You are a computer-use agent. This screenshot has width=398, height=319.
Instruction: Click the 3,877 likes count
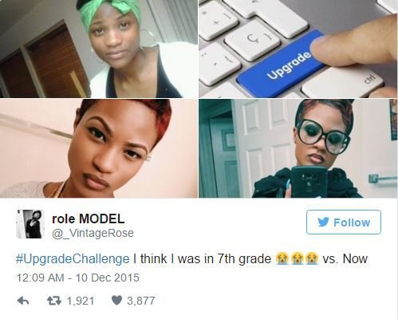141,301
